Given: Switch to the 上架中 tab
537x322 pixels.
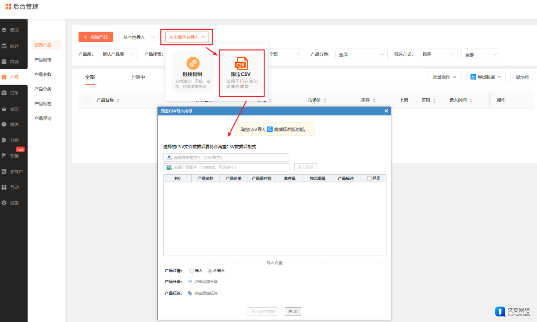Looking at the screenshot, I should (x=138, y=77).
